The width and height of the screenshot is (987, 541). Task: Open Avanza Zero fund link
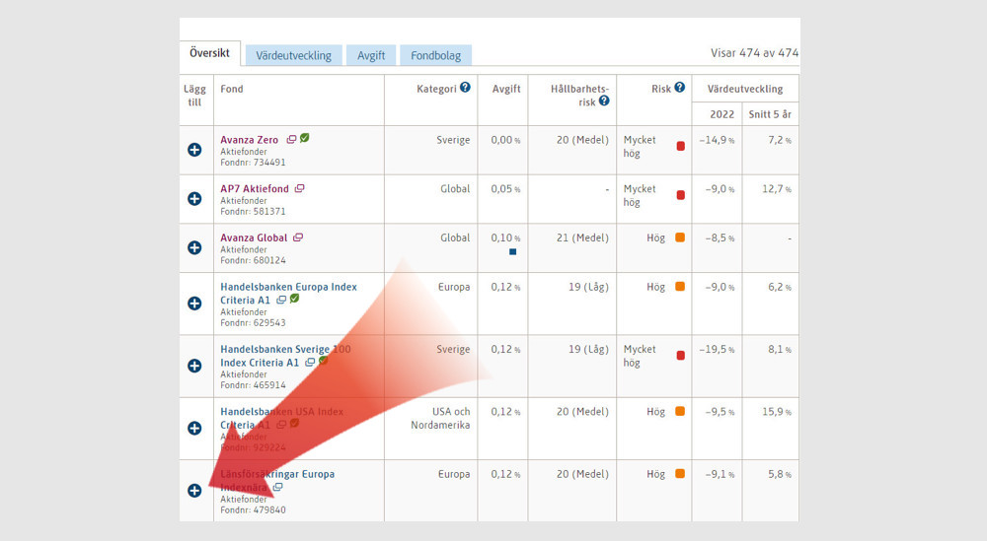click(x=249, y=139)
